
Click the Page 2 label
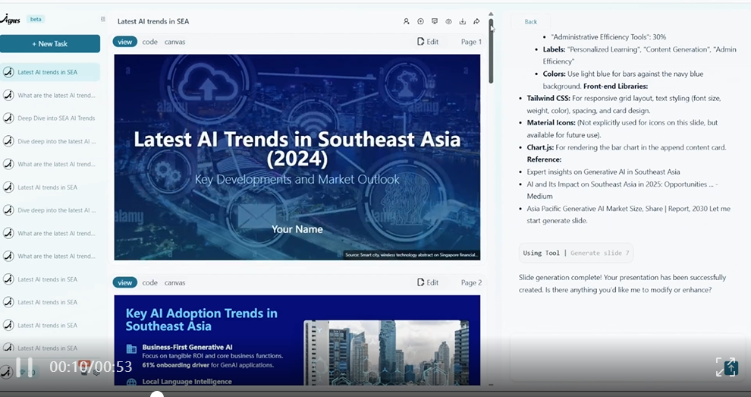click(x=471, y=282)
